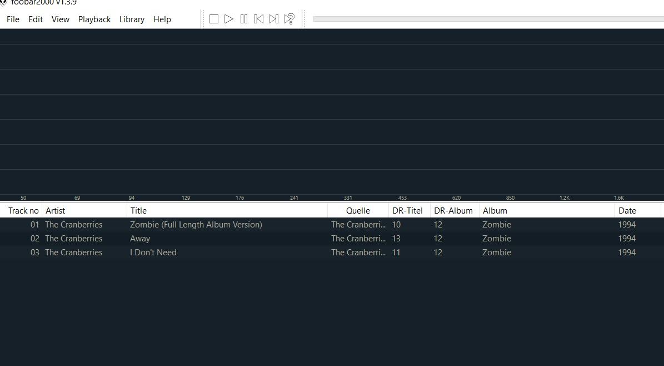Open the Playback menu
Viewport: 664px width, 366px height.
coord(94,19)
